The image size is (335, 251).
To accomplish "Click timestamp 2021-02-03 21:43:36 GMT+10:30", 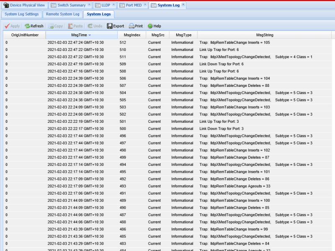I will (x=76, y=236).
